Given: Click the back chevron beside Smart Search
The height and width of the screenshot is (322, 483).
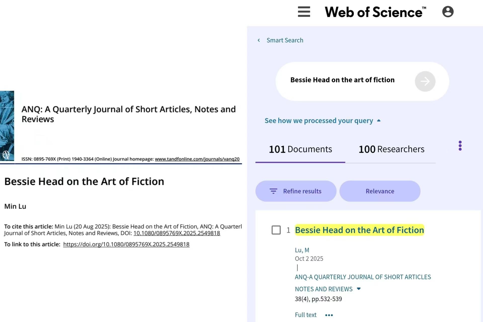Looking at the screenshot, I should (259, 40).
